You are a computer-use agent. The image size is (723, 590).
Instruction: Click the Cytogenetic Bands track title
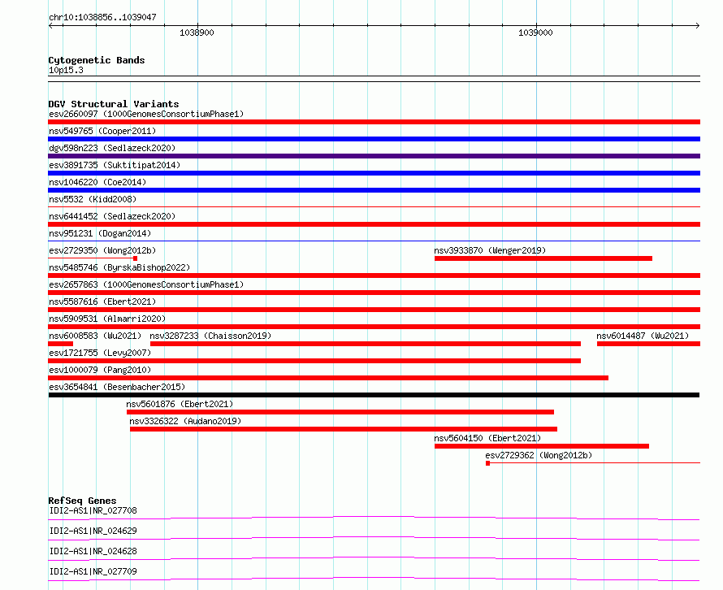(x=97, y=60)
